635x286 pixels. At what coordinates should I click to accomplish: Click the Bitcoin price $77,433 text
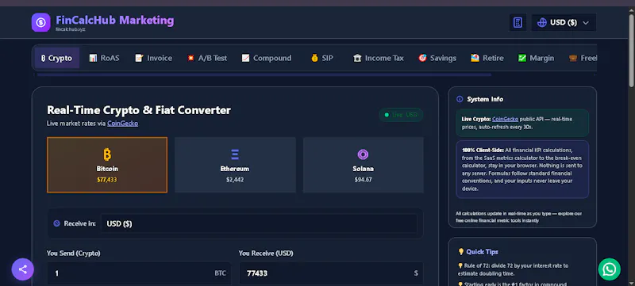(107, 180)
